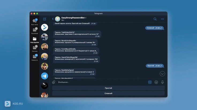Open the Новости chat folder
Image resolution: width=197 pixels, height=110 pixels.
pyautogui.click(x=35, y=57)
